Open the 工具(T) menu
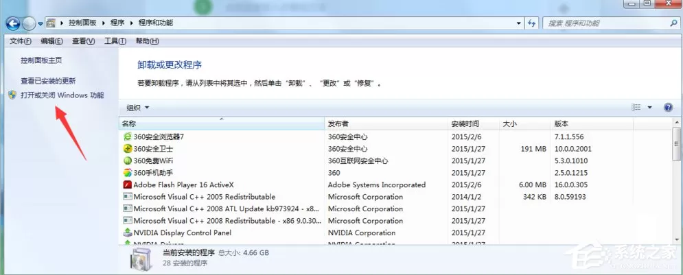683x275 pixels. [x=115, y=41]
